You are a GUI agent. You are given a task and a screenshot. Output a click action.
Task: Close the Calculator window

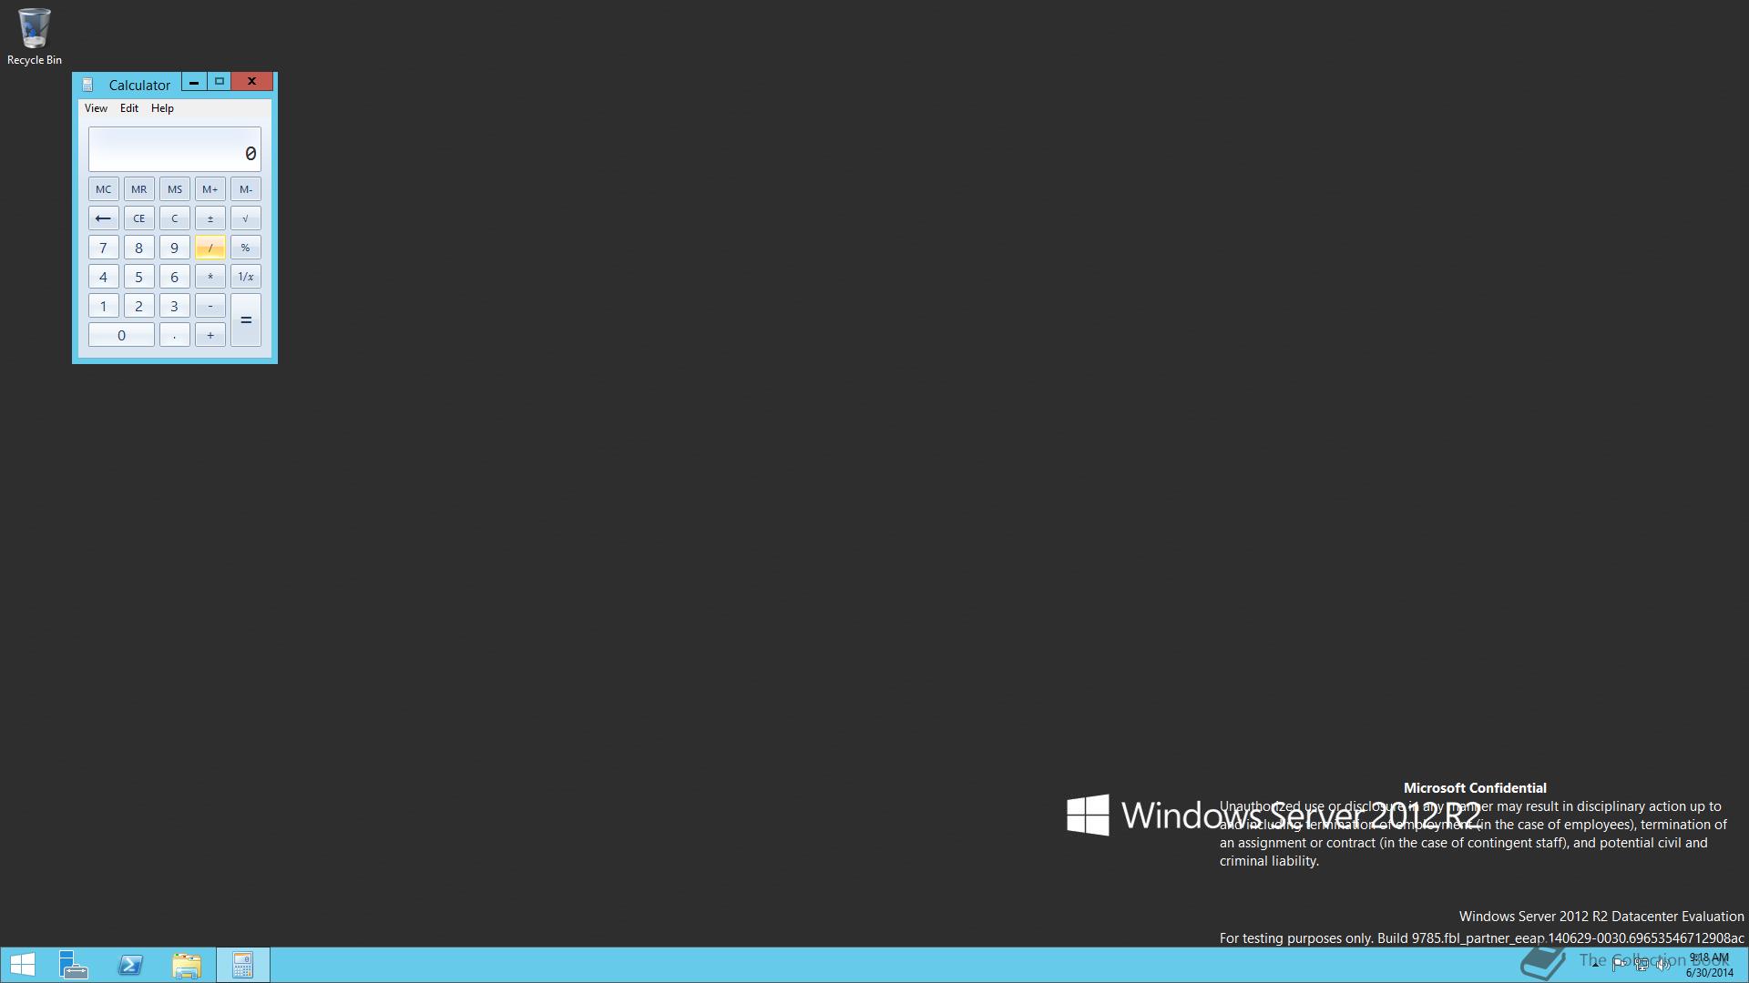(251, 82)
